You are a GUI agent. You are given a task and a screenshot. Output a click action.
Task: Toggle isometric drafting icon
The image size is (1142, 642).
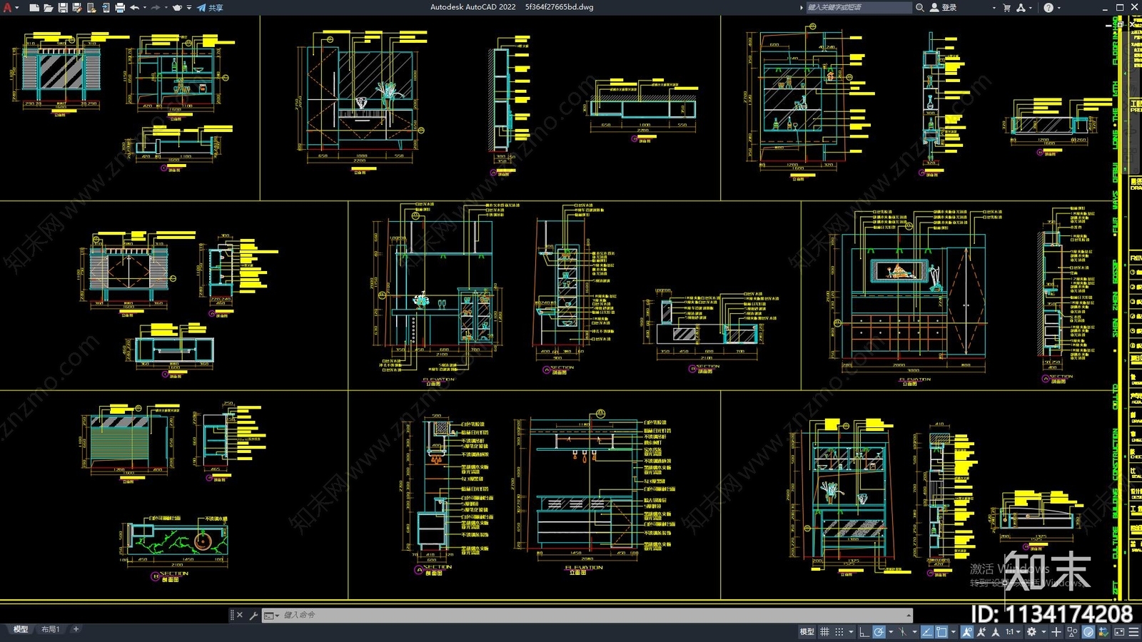(x=903, y=632)
